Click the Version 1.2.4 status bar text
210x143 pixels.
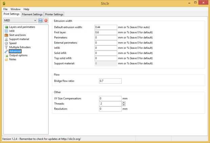pos(42,139)
